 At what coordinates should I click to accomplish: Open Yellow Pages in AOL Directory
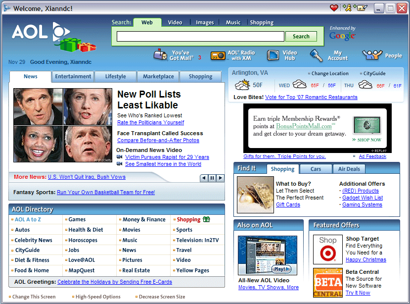[x=192, y=270]
